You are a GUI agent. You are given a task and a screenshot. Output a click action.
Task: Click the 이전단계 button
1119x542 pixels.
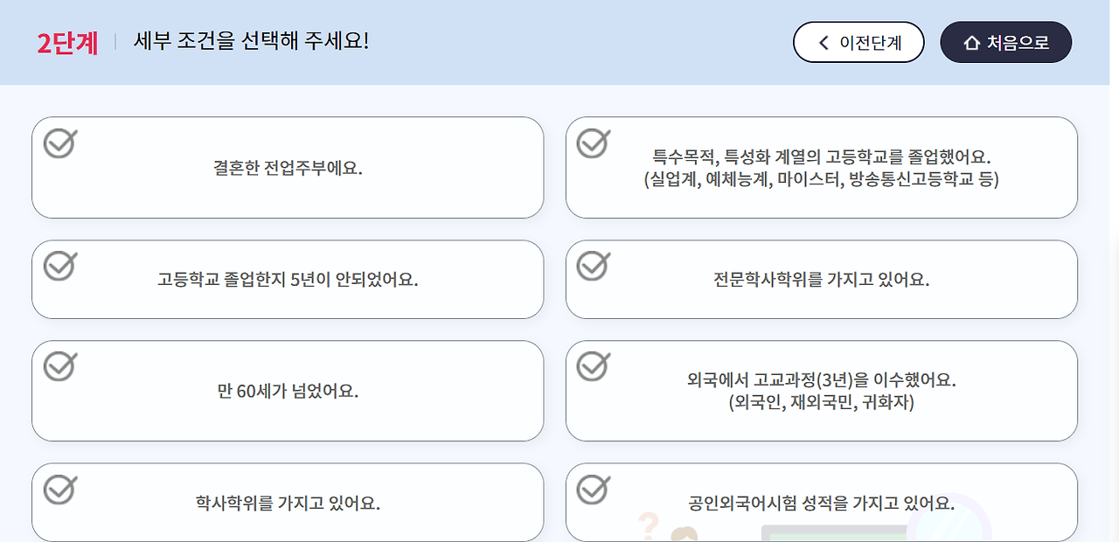[858, 42]
